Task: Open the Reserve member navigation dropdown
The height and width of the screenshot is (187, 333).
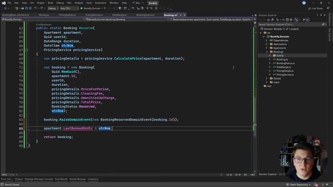Action: (211, 19)
